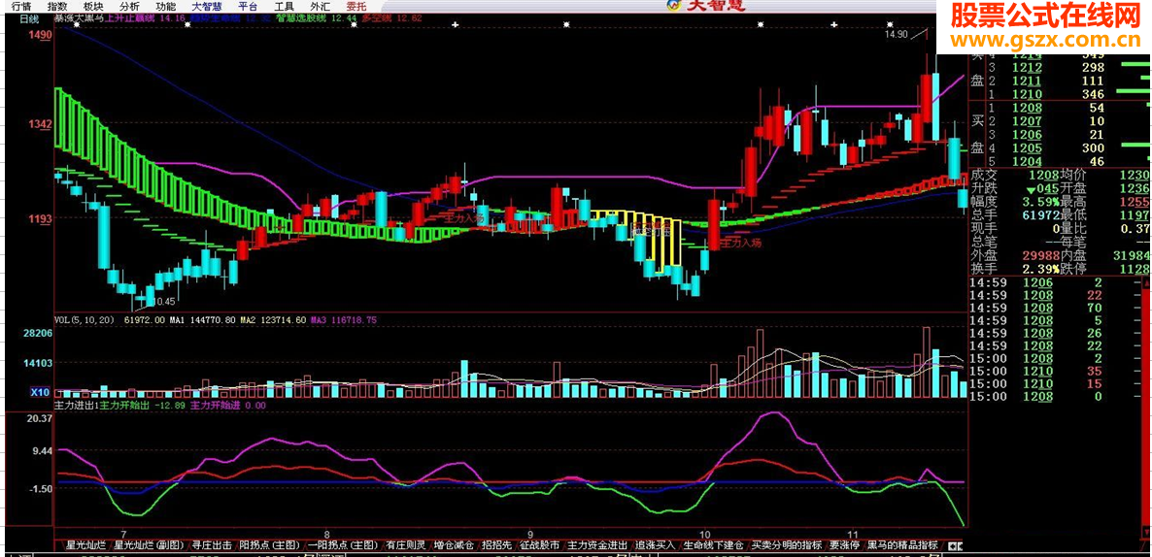Click the 股票公式在线网 banner link
The image size is (1152, 557).
point(1044,25)
